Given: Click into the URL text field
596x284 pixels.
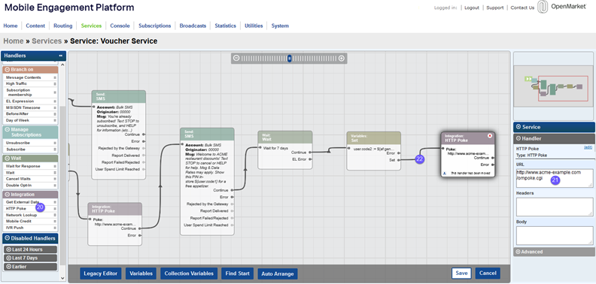Looking at the screenshot, I should coord(555,178).
